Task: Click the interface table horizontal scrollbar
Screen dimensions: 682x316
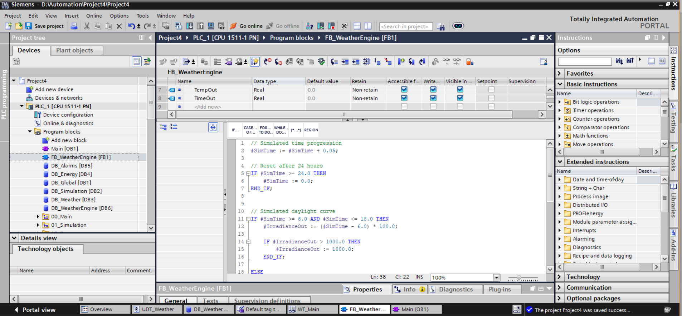Action: click(344, 114)
